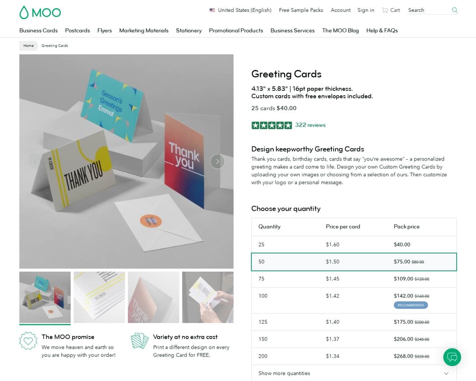The width and height of the screenshot is (476, 381).
Task: Open the live chat bubble
Action: coord(452,357)
